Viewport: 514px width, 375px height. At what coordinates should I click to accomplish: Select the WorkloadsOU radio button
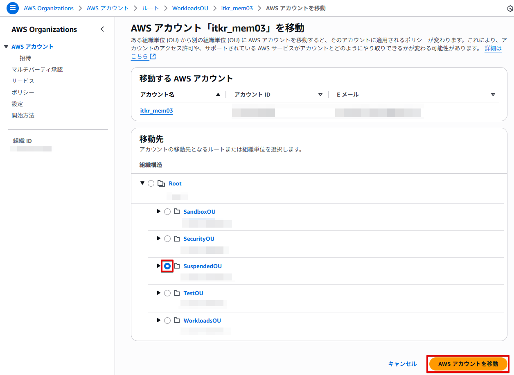(x=167, y=321)
